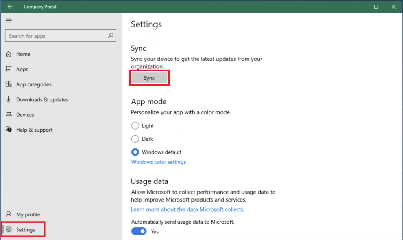
Task: Click the back arrow in title bar
Action: [10, 7]
